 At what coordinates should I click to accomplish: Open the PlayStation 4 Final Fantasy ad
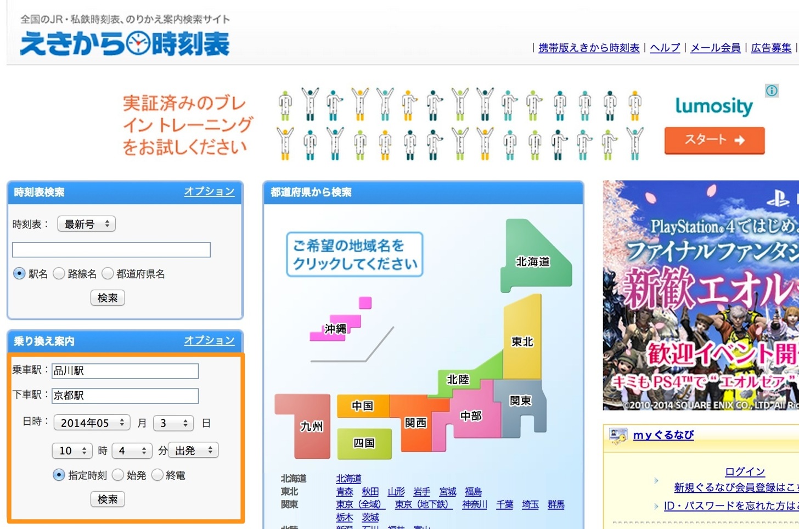[x=701, y=295]
